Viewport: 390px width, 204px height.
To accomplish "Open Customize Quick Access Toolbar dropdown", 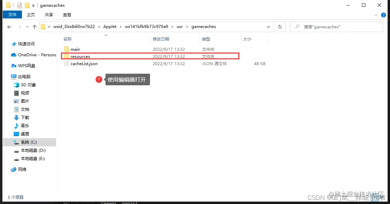I will coord(33,5).
